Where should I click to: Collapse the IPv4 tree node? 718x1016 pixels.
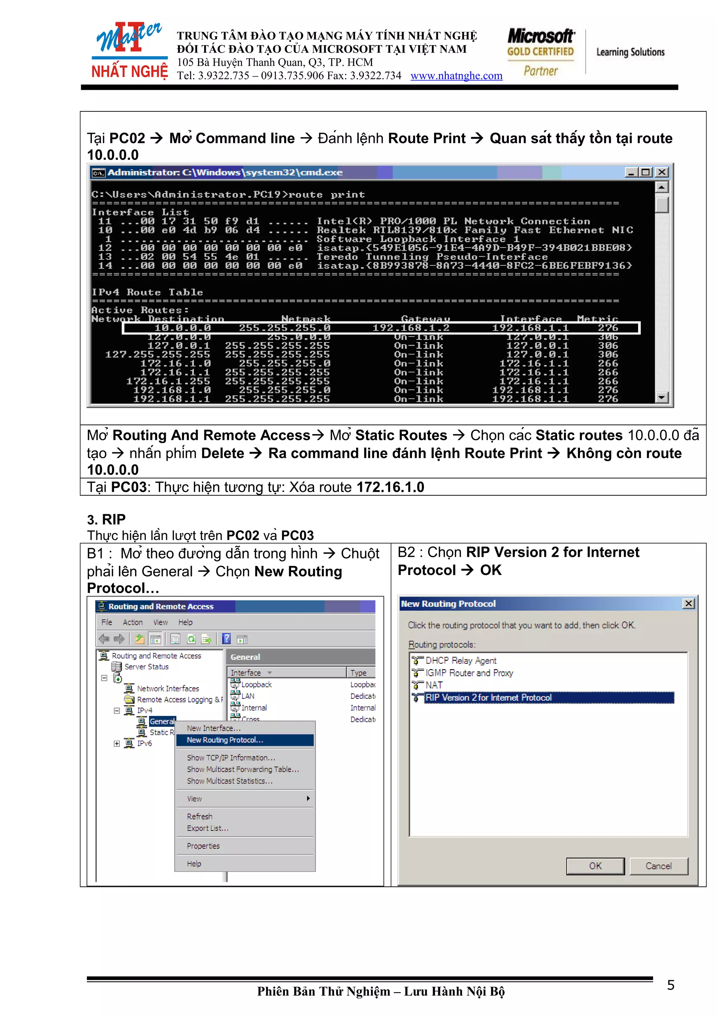[x=117, y=711]
